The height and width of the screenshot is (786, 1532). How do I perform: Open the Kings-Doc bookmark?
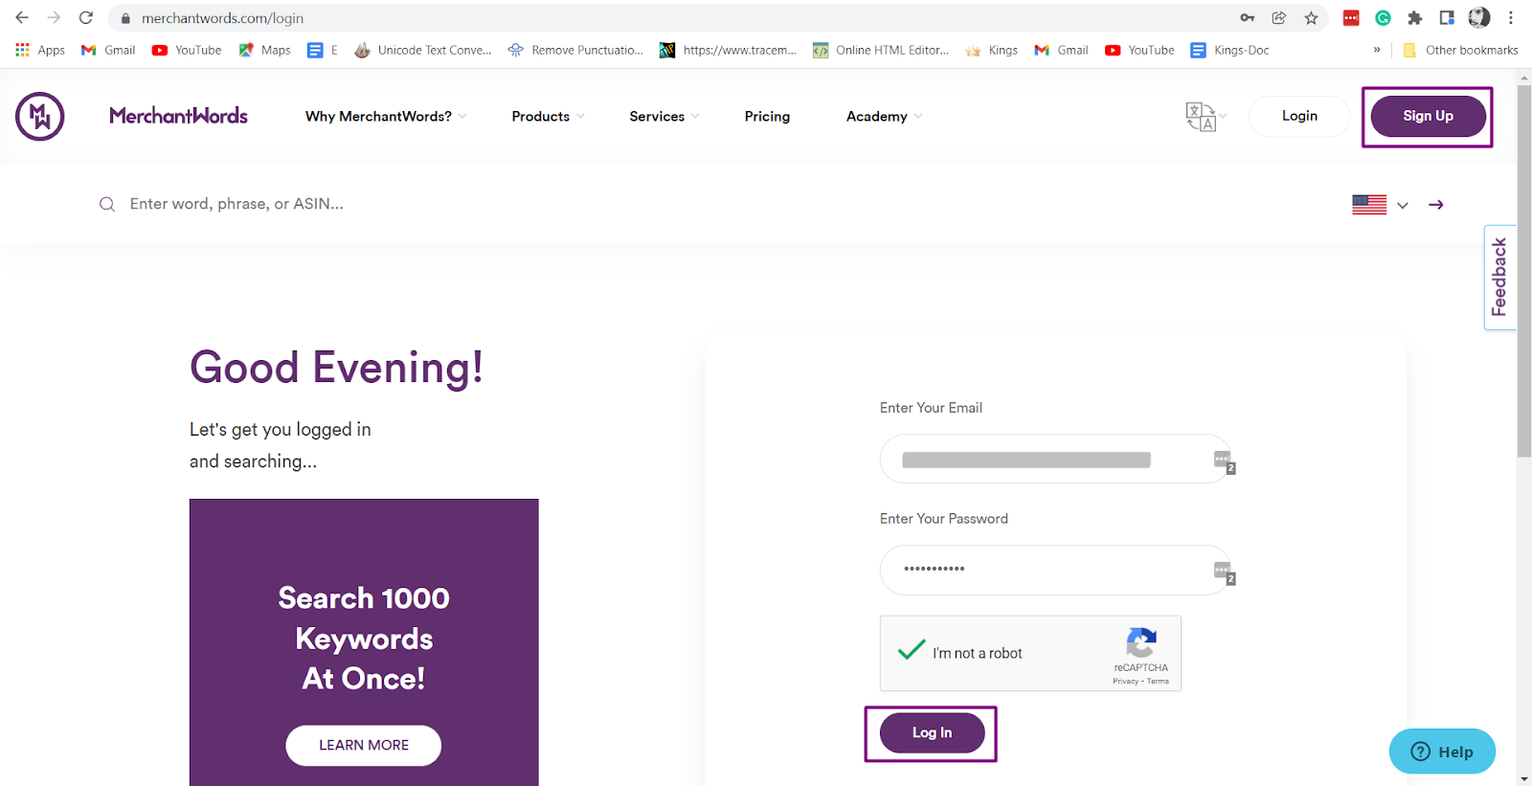[x=1229, y=50]
